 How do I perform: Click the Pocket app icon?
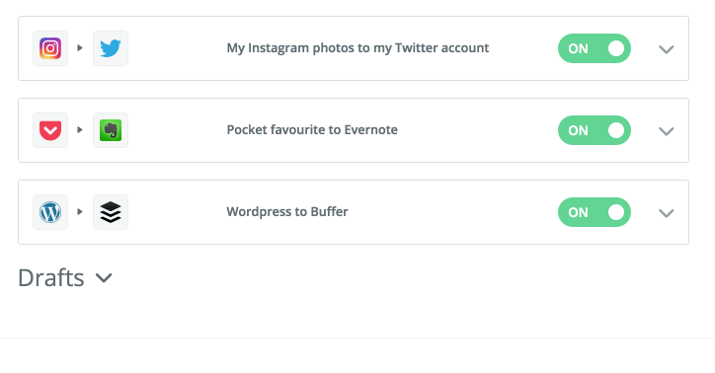coord(50,130)
